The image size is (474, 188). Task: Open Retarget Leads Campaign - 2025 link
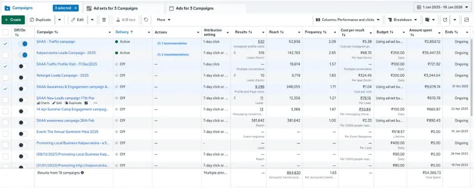click(63, 75)
